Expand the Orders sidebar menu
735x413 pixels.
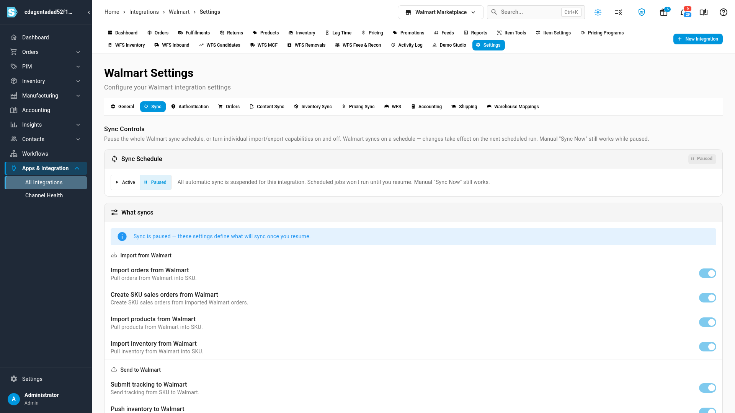46,52
